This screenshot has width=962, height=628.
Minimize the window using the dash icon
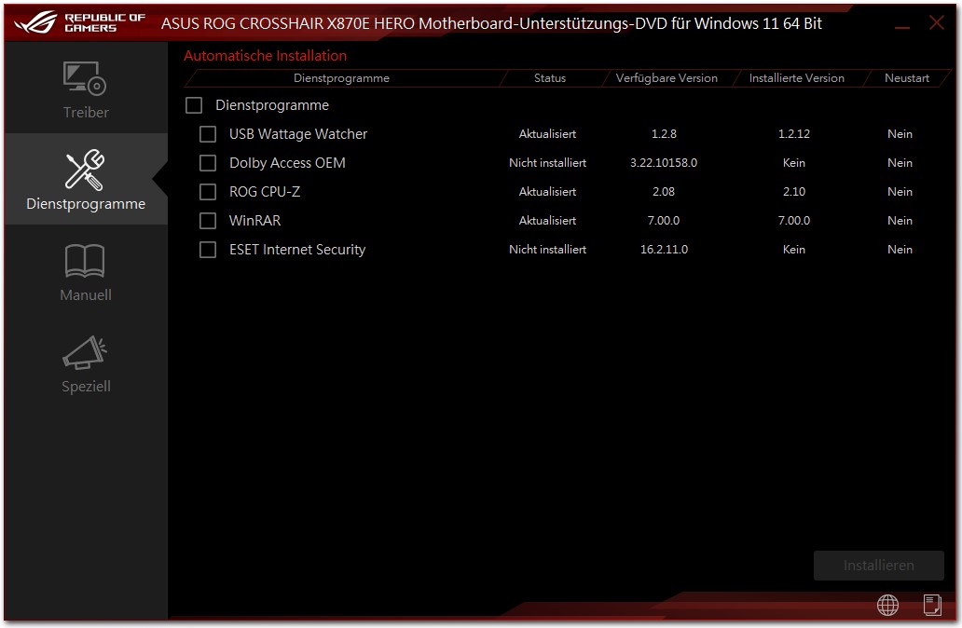[x=900, y=23]
